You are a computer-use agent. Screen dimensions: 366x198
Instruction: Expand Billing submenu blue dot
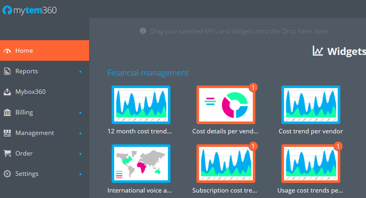(x=80, y=113)
